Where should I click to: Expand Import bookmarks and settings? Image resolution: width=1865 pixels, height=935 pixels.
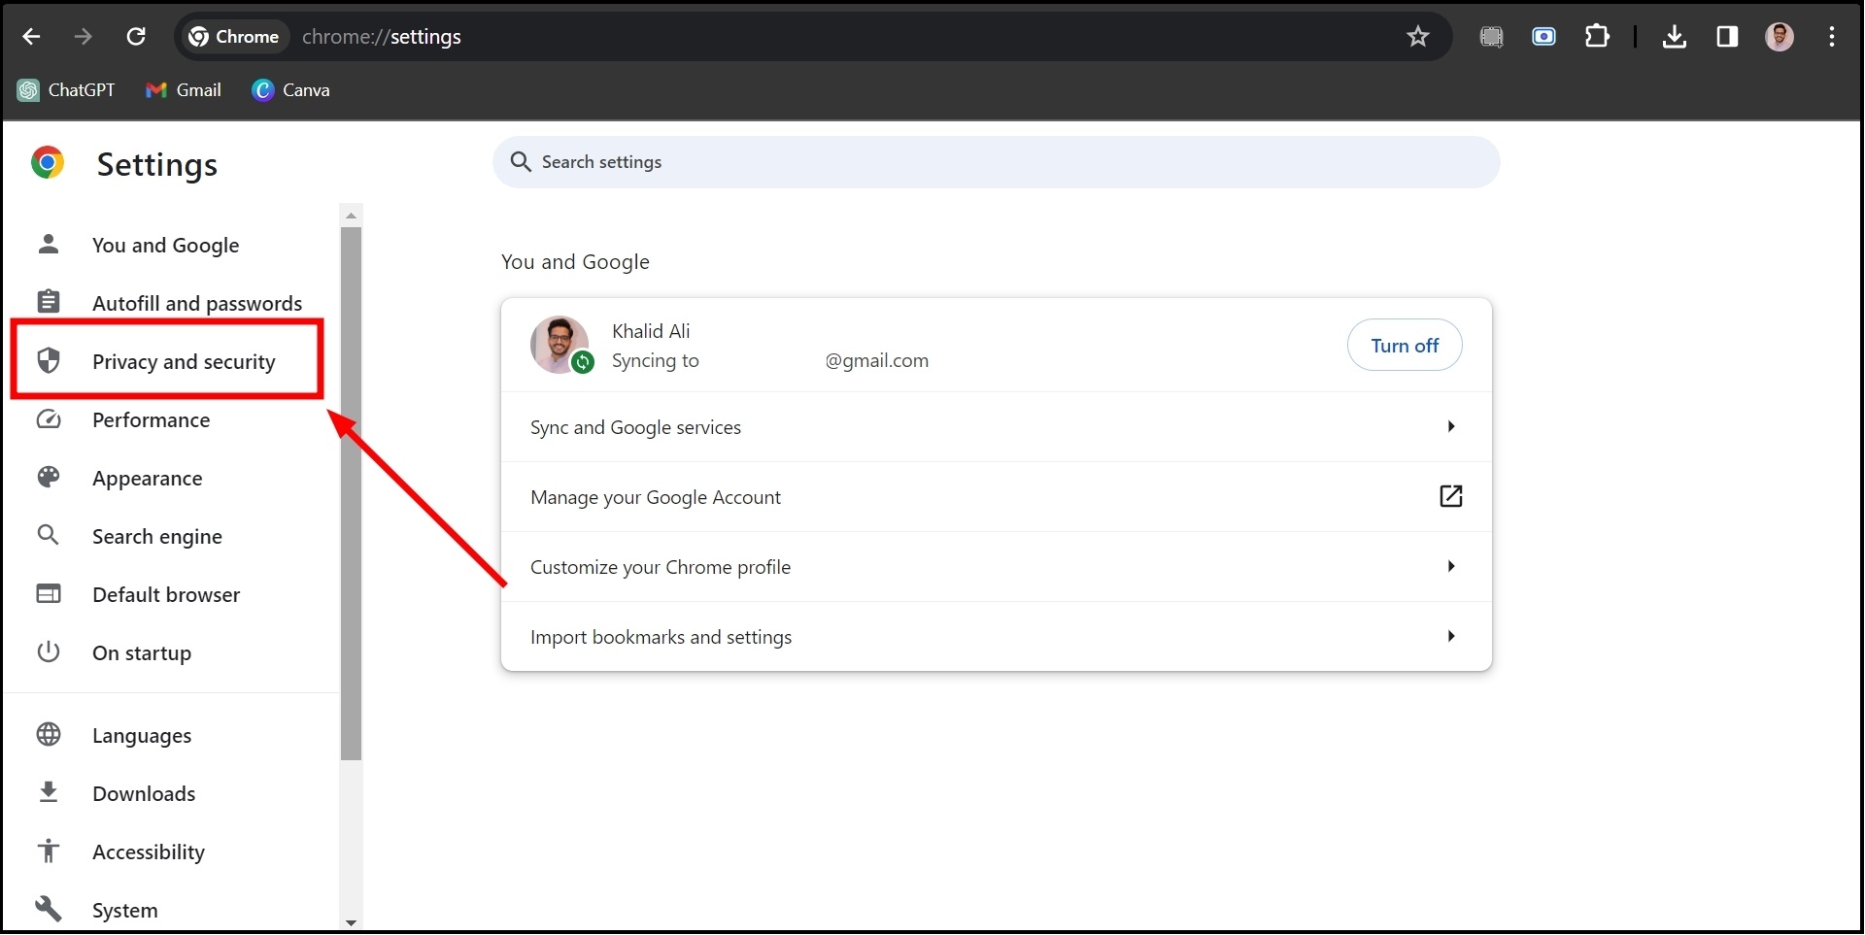pyautogui.click(x=995, y=637)
